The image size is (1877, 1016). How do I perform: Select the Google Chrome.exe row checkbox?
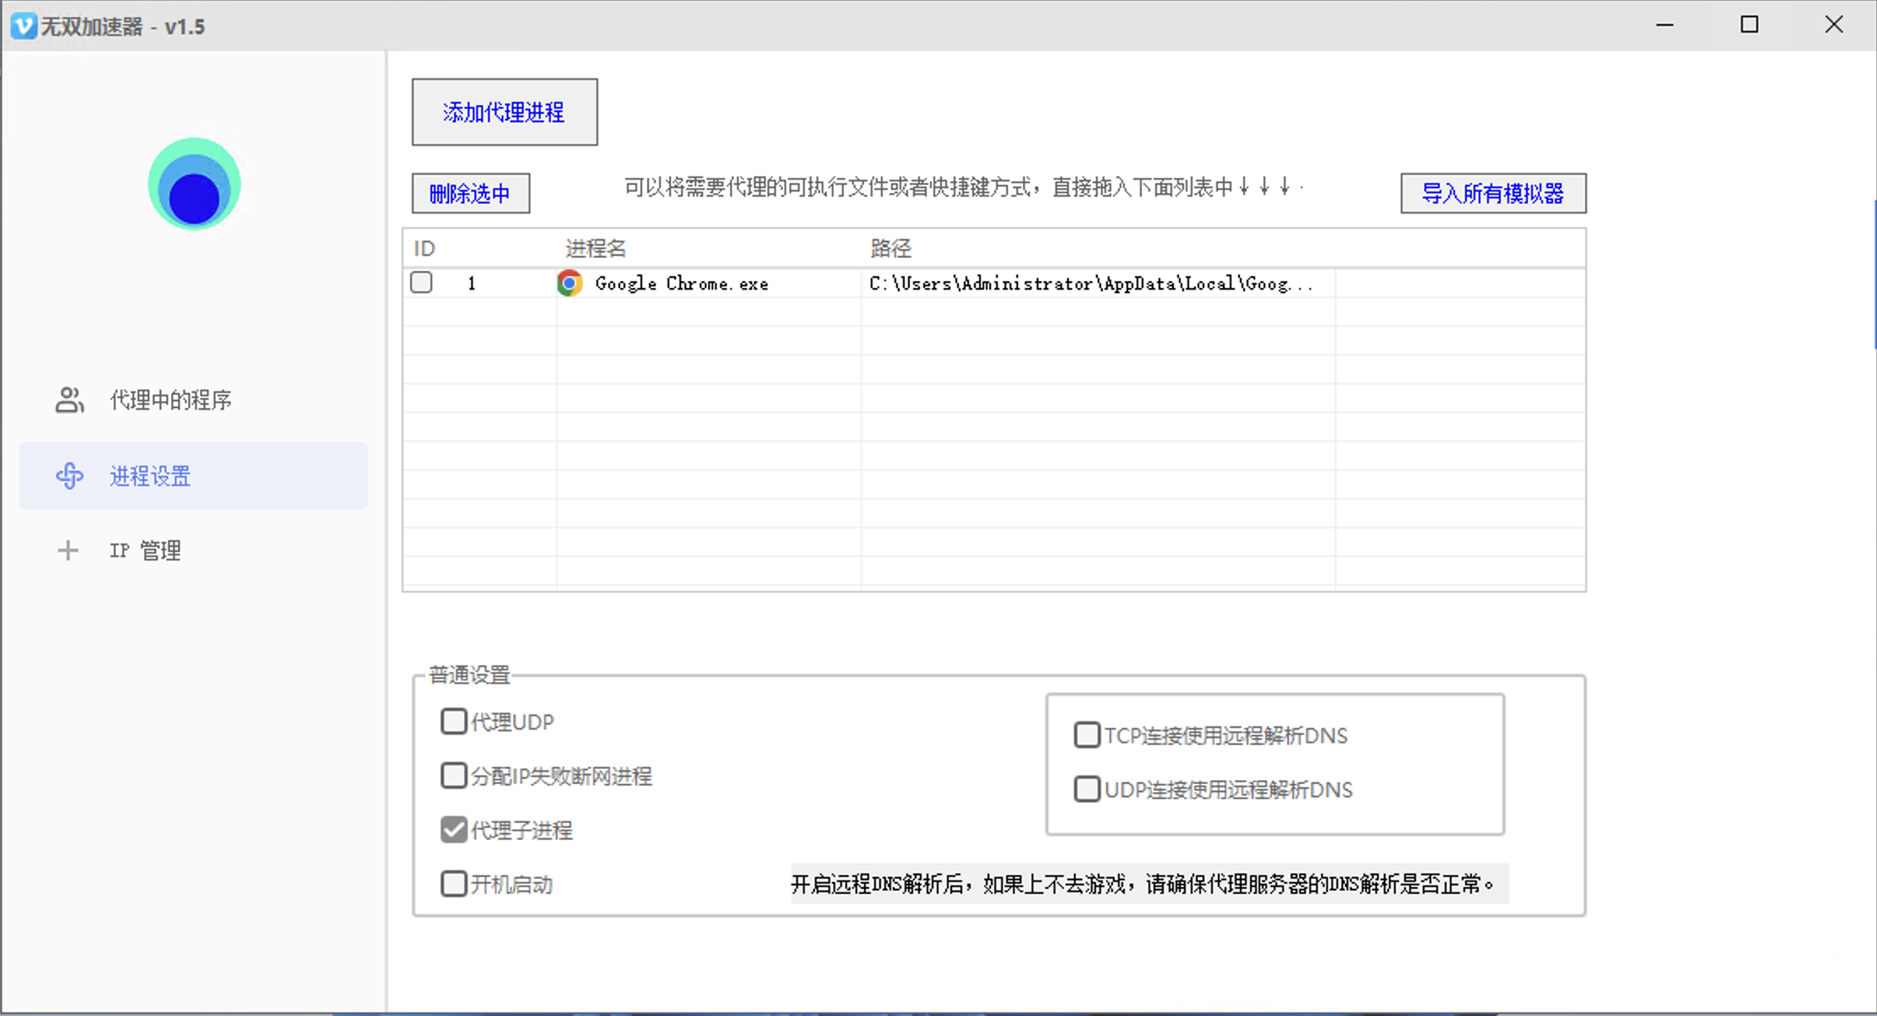(421, 282)
